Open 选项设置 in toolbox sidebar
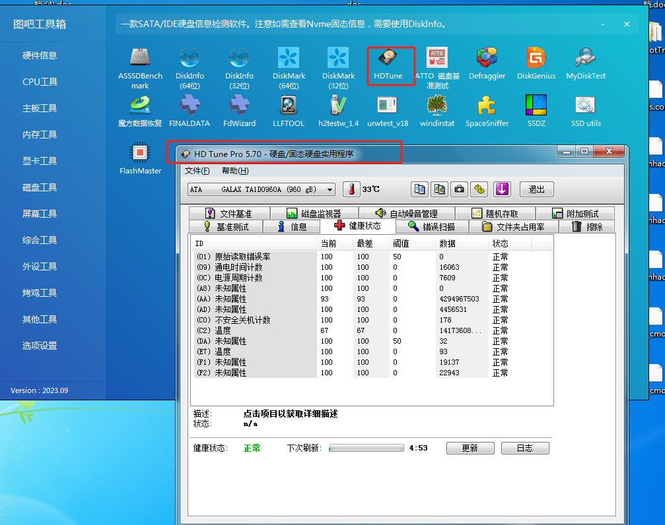 tap(40, 346)
